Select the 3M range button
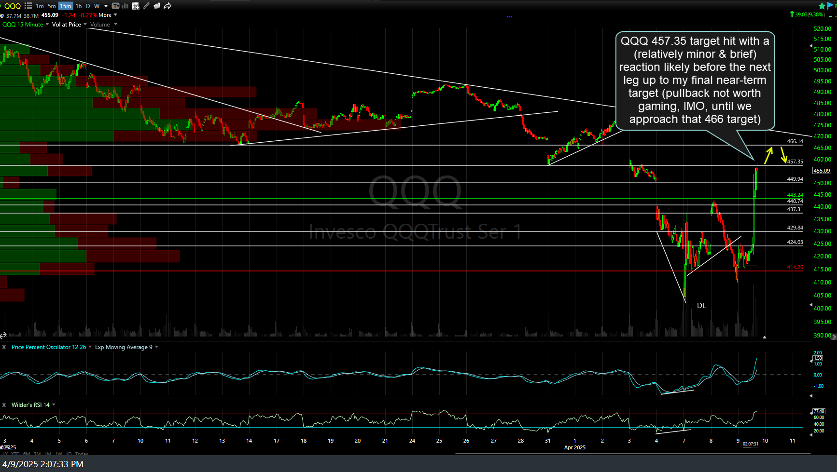837x472 pixels. (37, 454)
